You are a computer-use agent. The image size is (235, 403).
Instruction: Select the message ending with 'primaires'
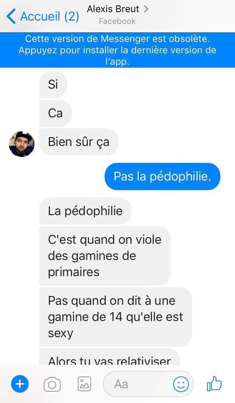coord(105,256)
